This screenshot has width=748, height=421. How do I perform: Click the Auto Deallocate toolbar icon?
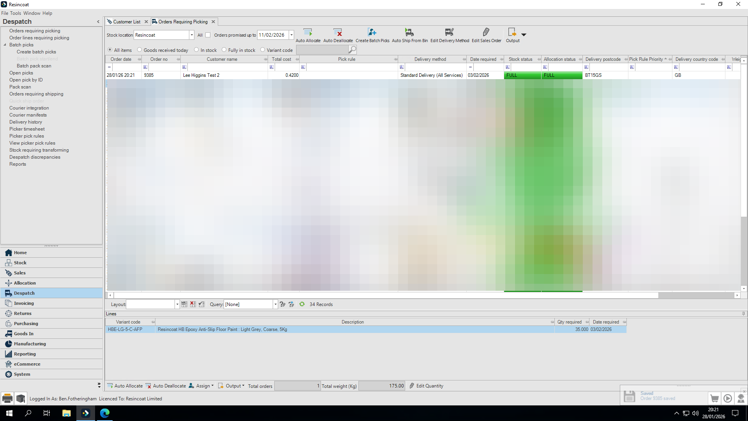(x=338, y=32)
